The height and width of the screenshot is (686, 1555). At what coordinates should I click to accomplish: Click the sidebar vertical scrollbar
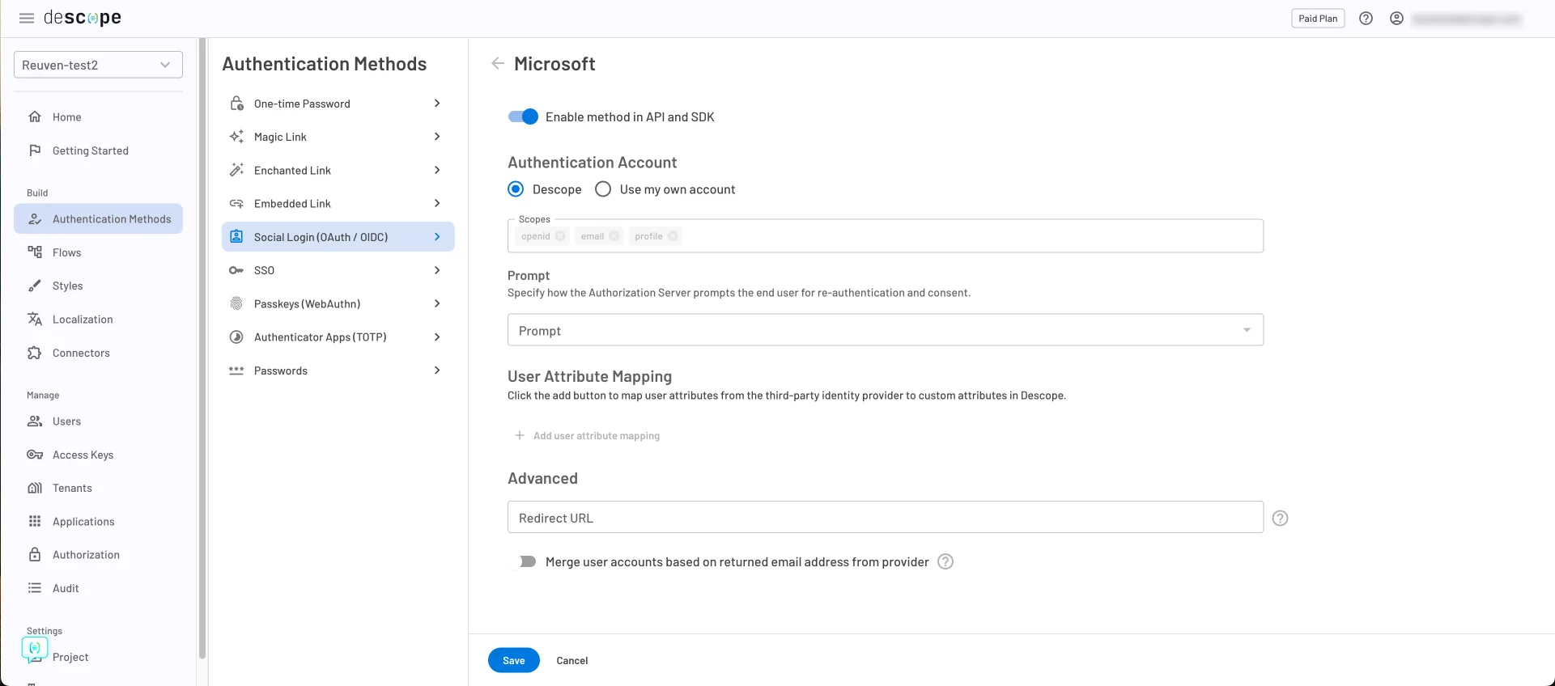(202, 348)
